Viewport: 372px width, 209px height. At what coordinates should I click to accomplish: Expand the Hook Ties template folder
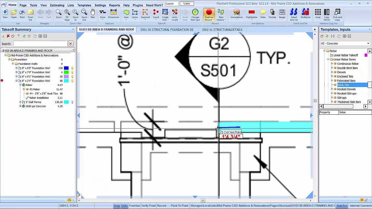[x=332, y=85]
